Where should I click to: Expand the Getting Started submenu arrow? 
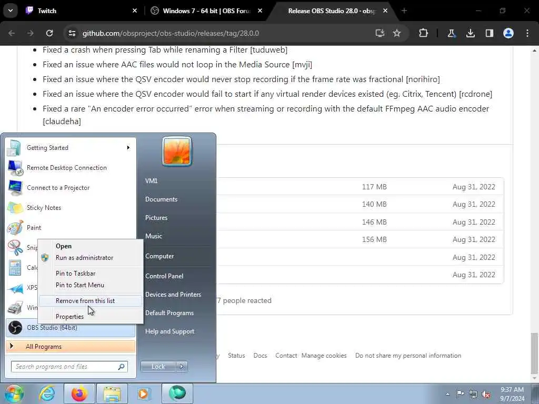point(128,148)
